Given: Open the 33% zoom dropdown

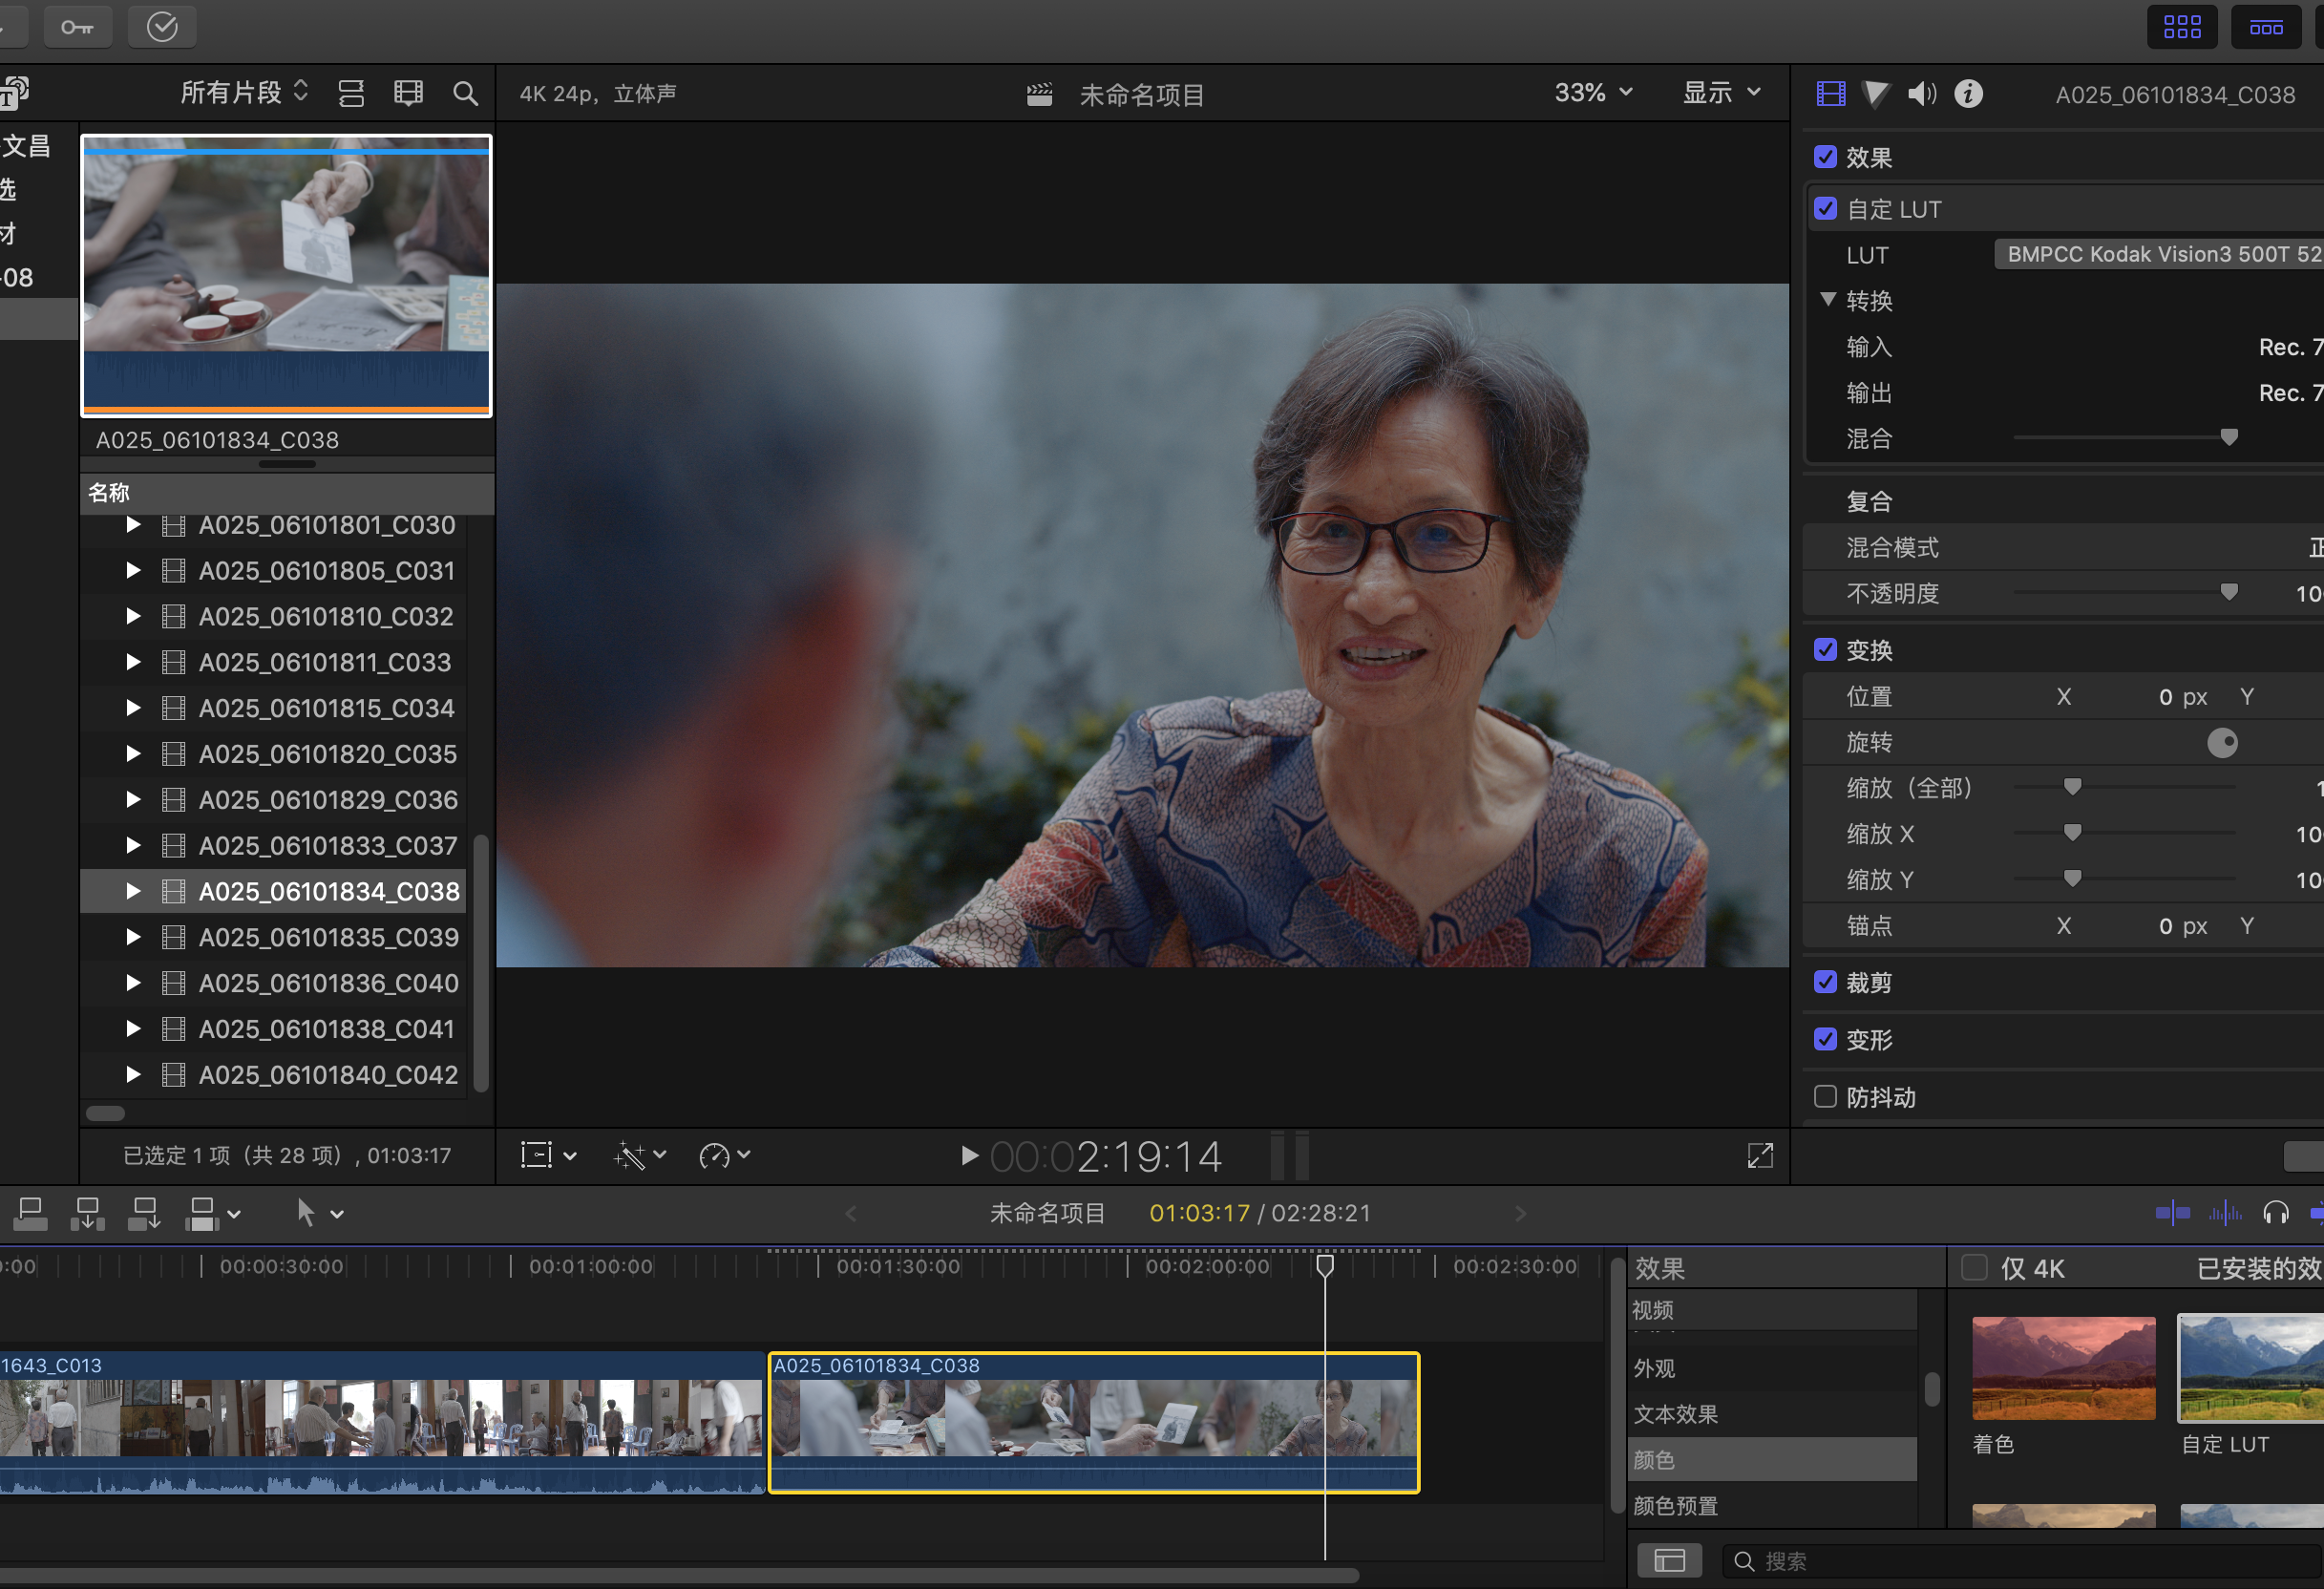Looking at the screenshot, I should pyautogui.click(x=1593, y=93).
